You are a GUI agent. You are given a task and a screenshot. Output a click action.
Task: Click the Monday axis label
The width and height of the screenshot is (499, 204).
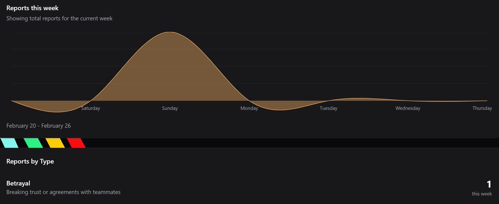coord(249,108)
